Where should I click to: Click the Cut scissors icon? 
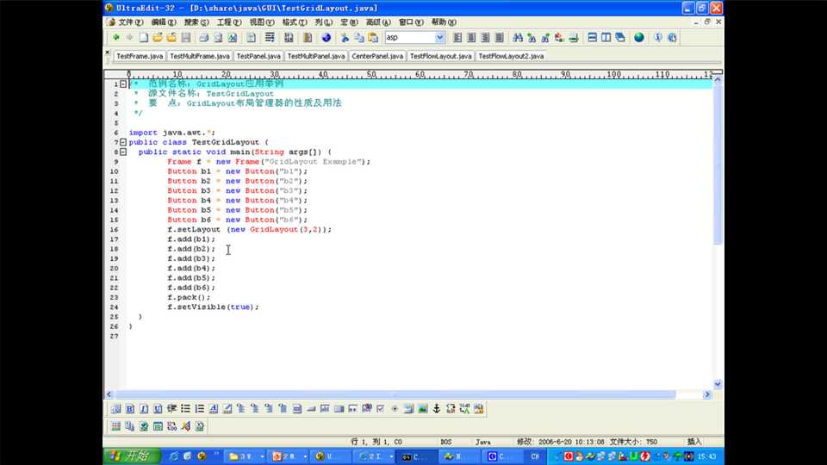coord(345,37)
